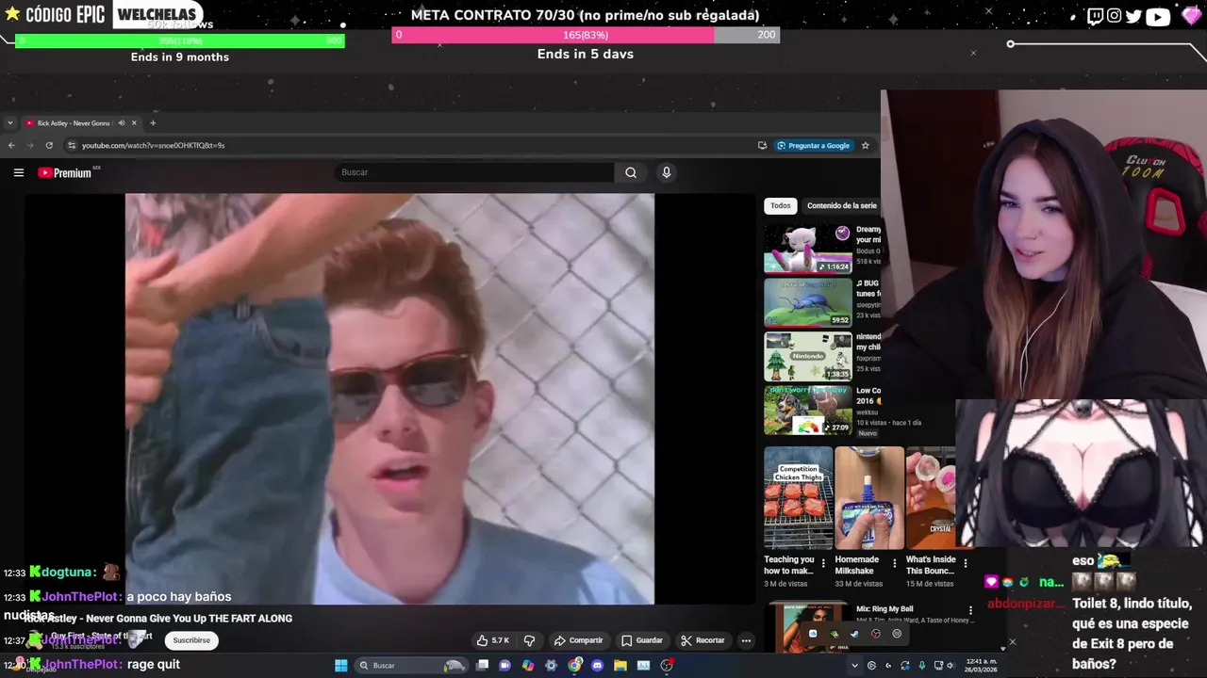Click the tray microphone icon

click(921, 666)
